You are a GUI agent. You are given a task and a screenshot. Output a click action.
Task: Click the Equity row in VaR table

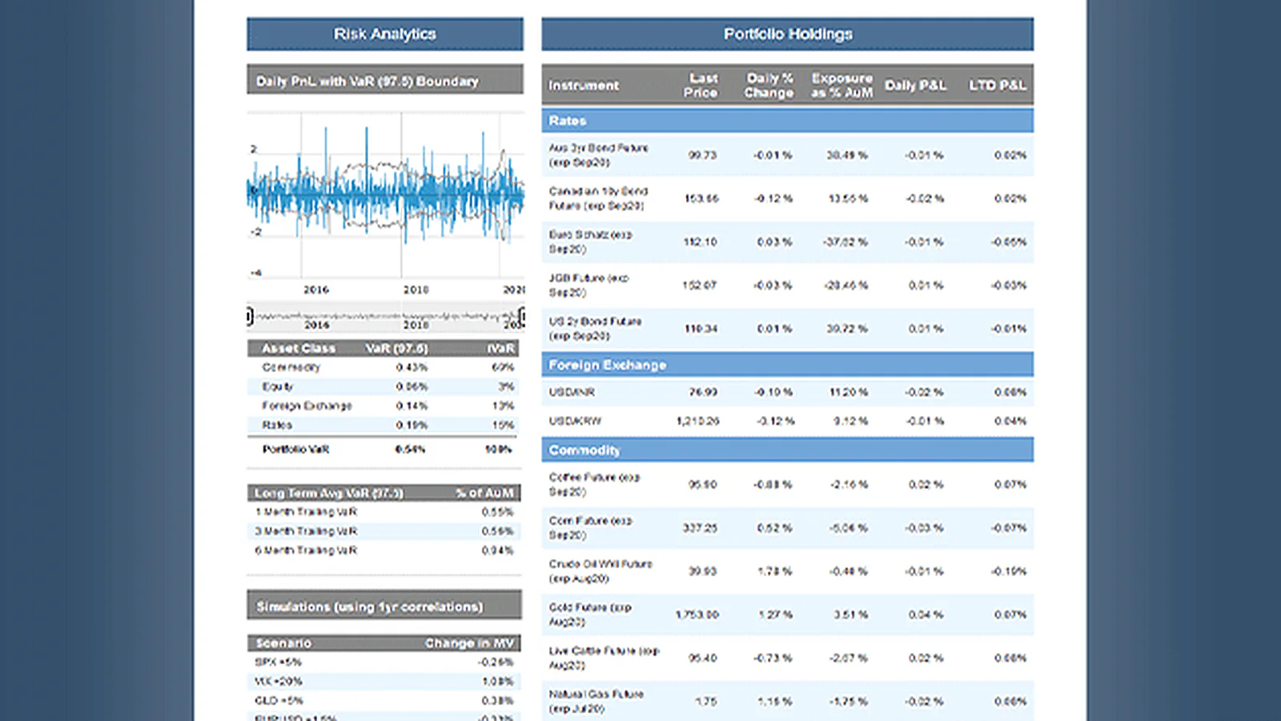coord(384,387)
